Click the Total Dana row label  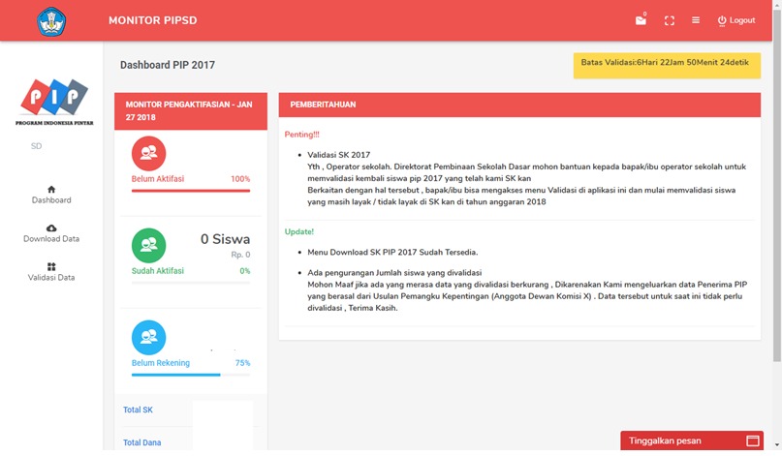pyautogui.click(x=142, y=442)
